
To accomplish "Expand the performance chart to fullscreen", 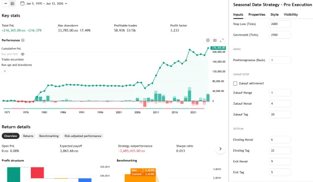I will [x=222, y=40].
